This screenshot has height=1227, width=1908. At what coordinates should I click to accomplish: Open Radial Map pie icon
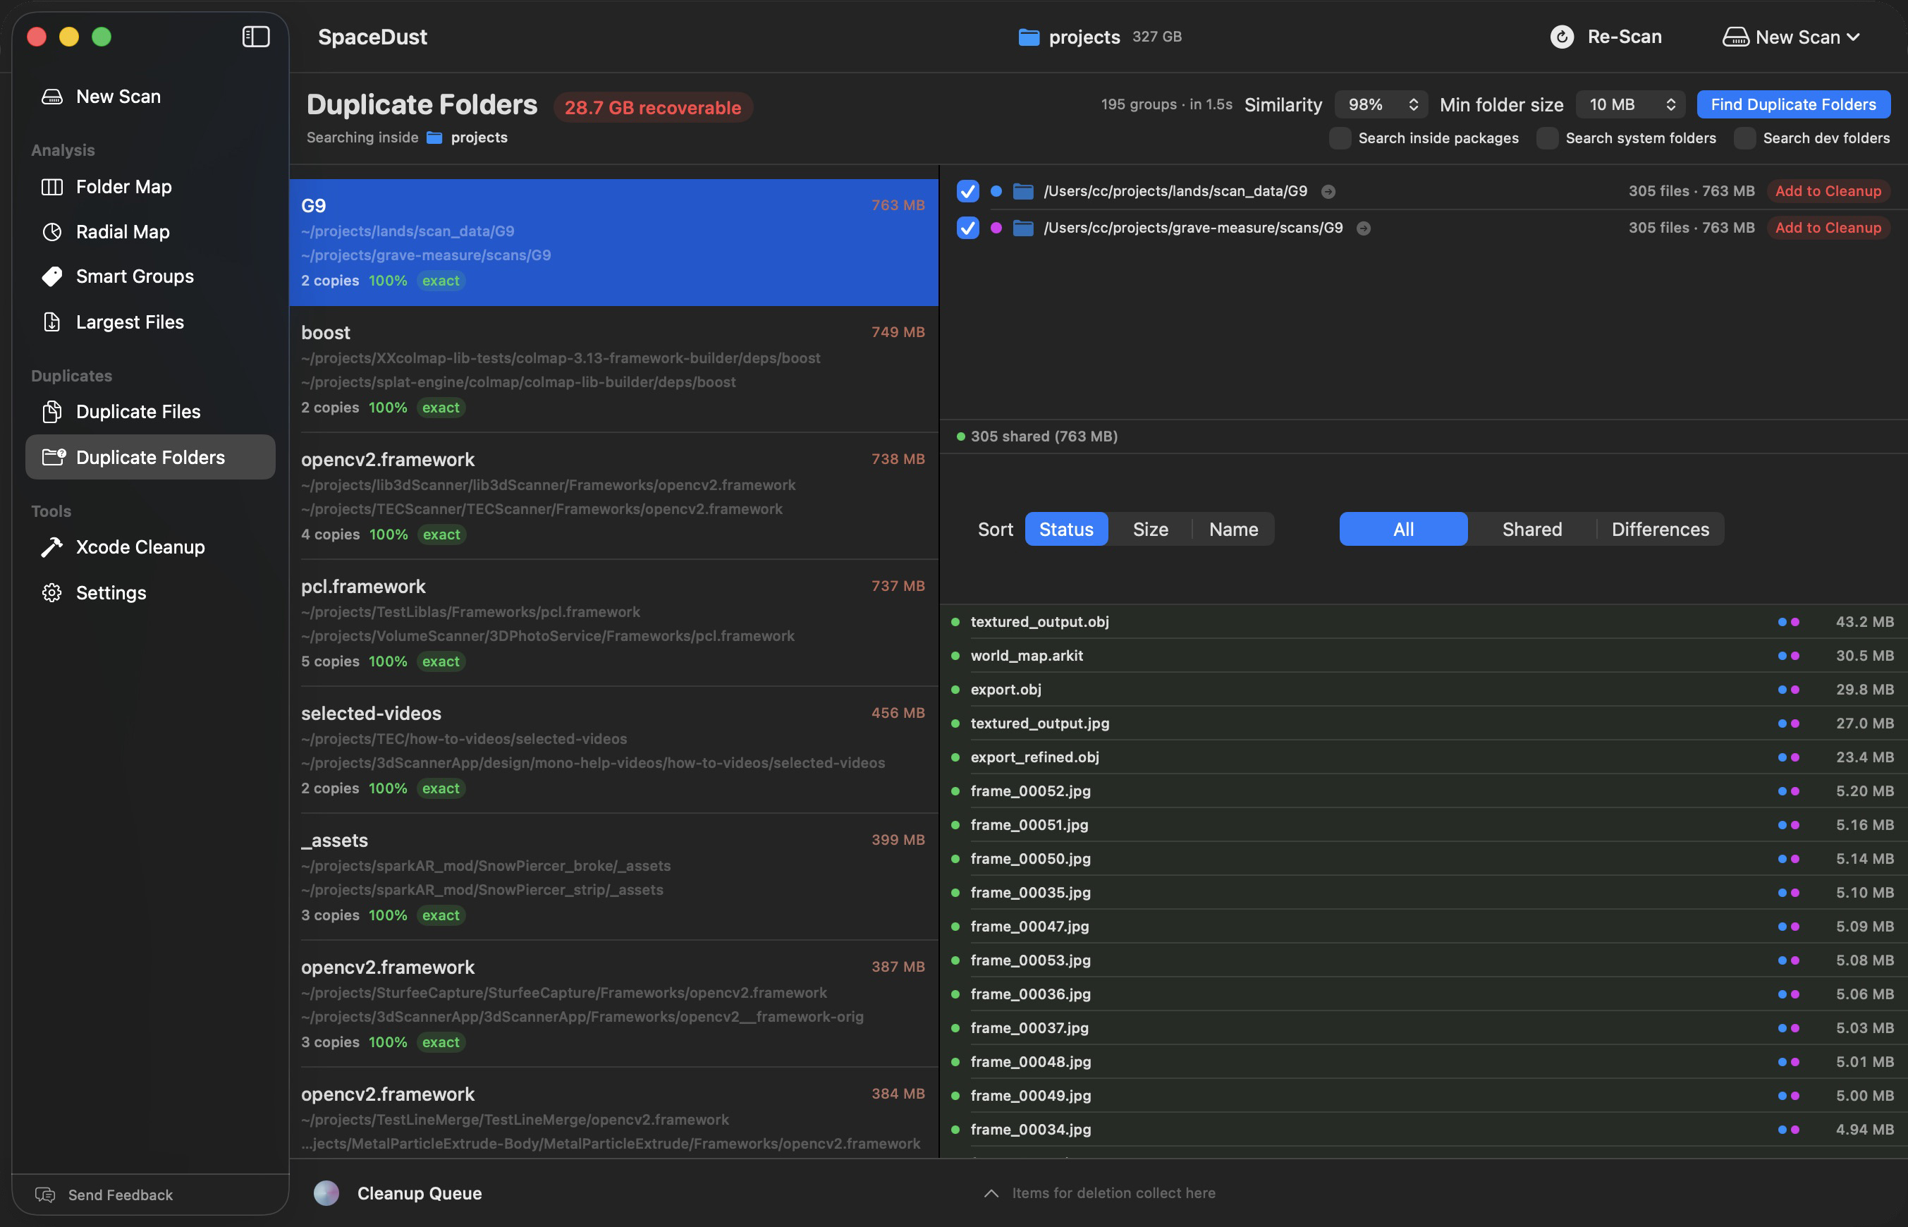(51, 232)
